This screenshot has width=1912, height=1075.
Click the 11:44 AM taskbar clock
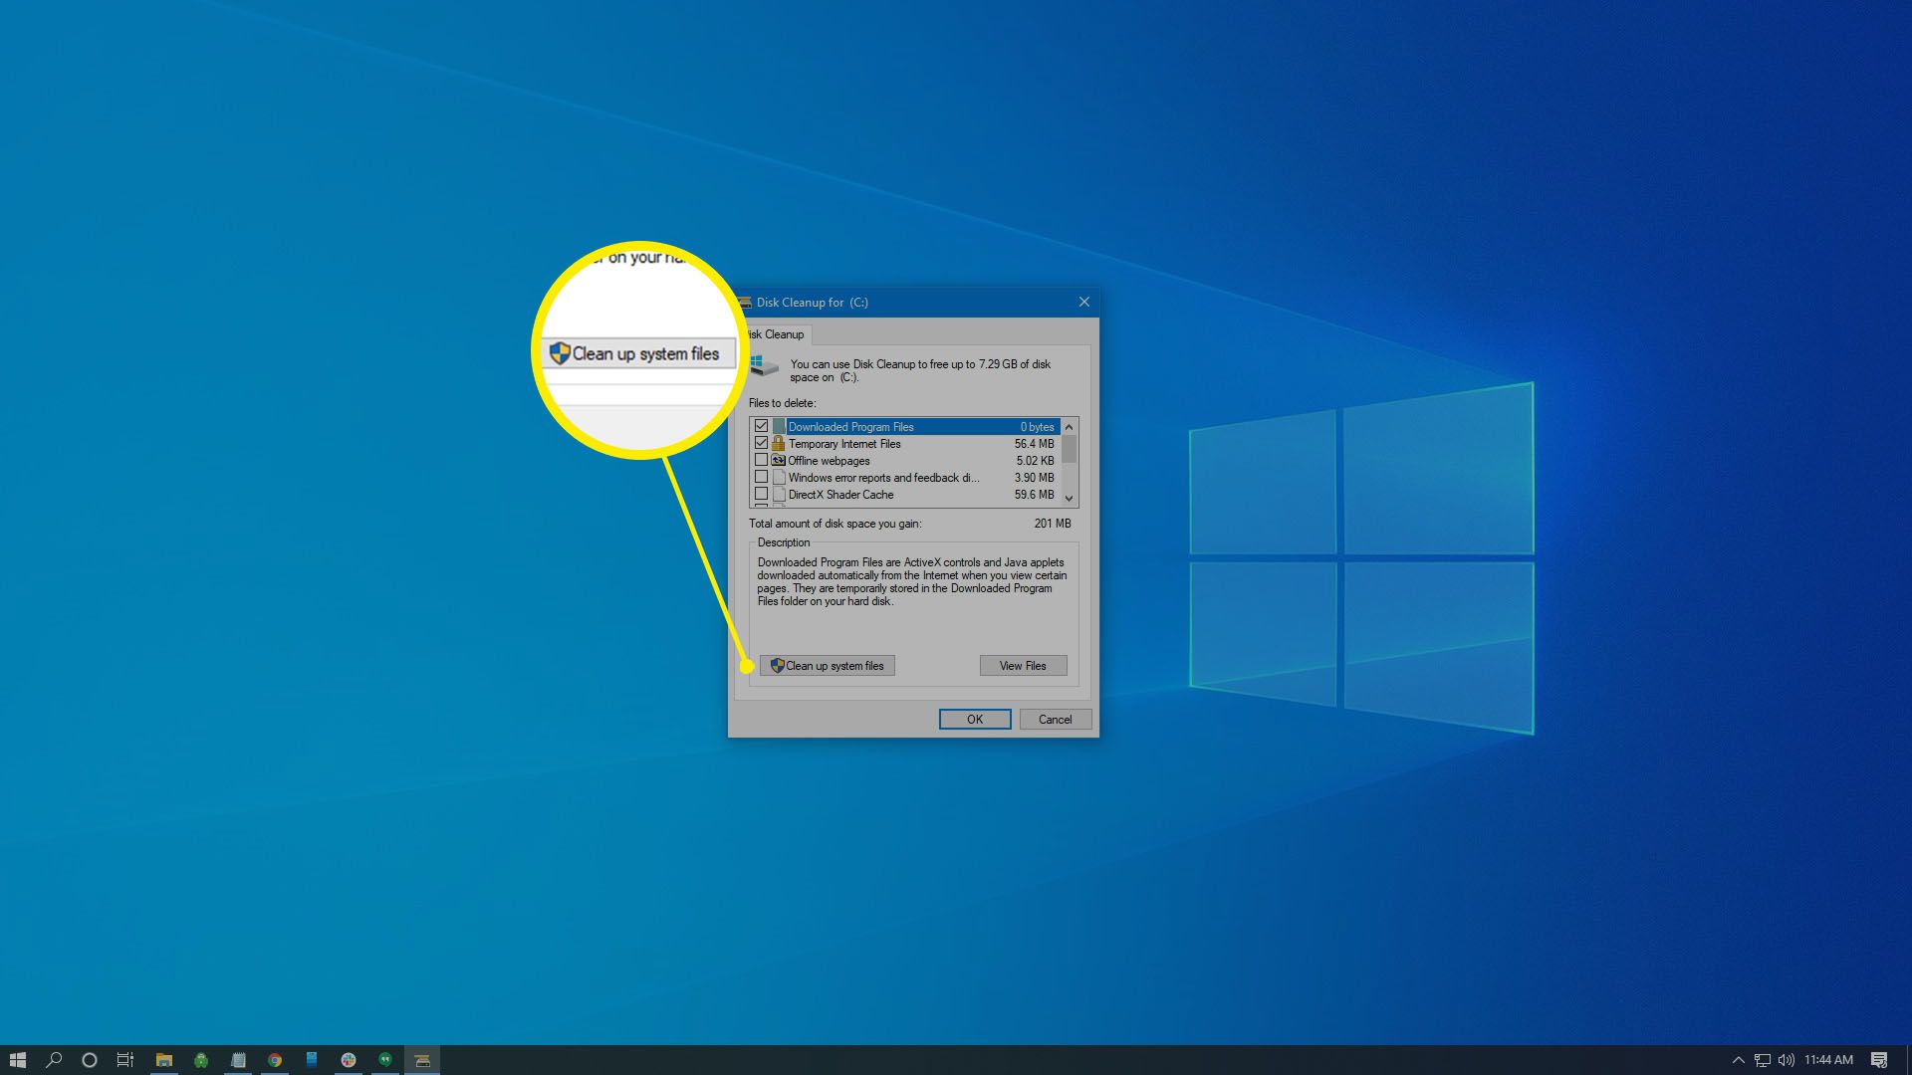[x=1828, y=1060]
